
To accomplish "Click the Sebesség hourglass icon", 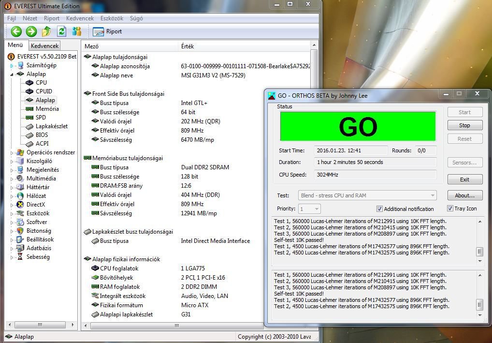I will coord(20,257).
